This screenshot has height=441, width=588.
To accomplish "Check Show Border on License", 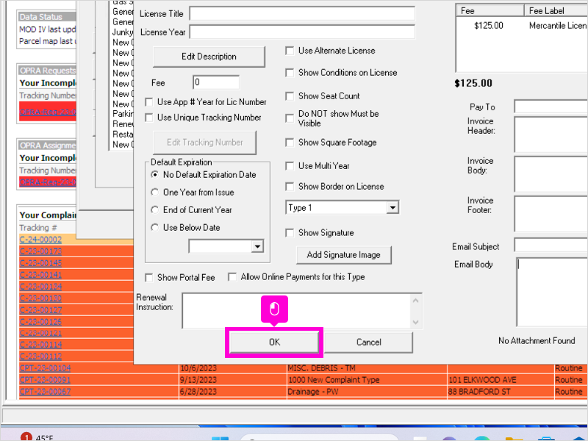I will pyautogui.click(x=290, y=187).
